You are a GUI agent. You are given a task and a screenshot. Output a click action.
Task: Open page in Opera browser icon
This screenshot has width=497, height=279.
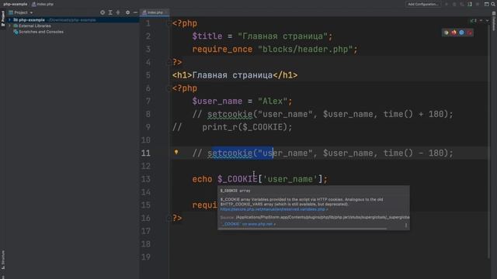(469, 33)
